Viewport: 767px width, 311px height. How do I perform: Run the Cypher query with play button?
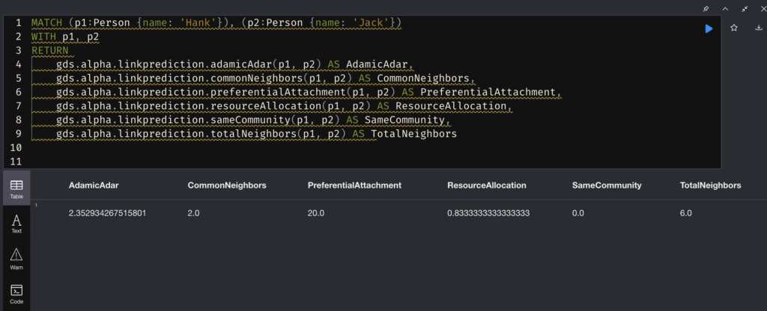pyautogui.click(x=709, y=28)
